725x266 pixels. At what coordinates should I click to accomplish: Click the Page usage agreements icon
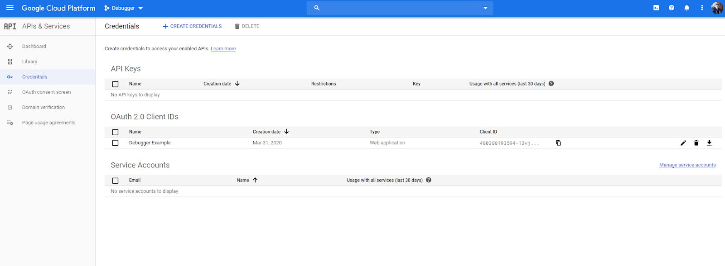point(10,123)
